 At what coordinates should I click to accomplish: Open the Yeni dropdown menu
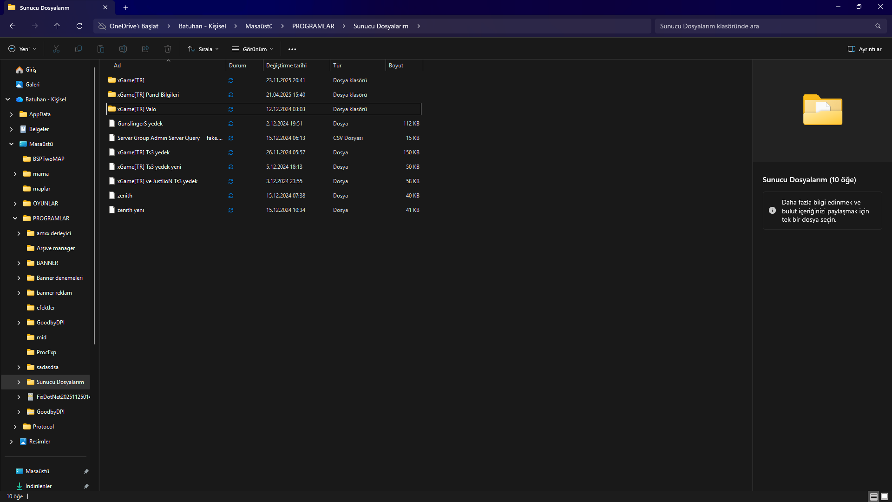pos(22,49)
